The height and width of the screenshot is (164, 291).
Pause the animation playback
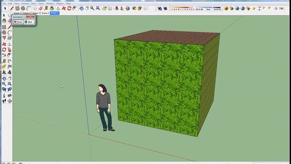[18, 22]
